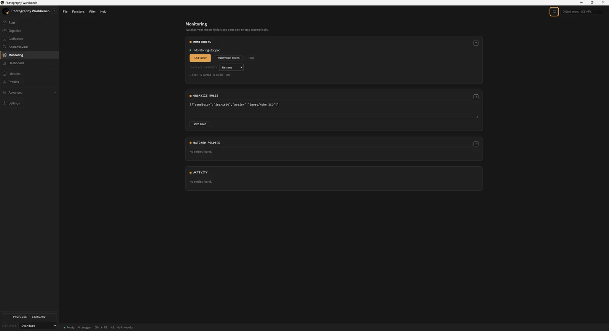
Task: Select the CullMaster face-scan icon
Action: pyautogui.click(x=5, y=39)
